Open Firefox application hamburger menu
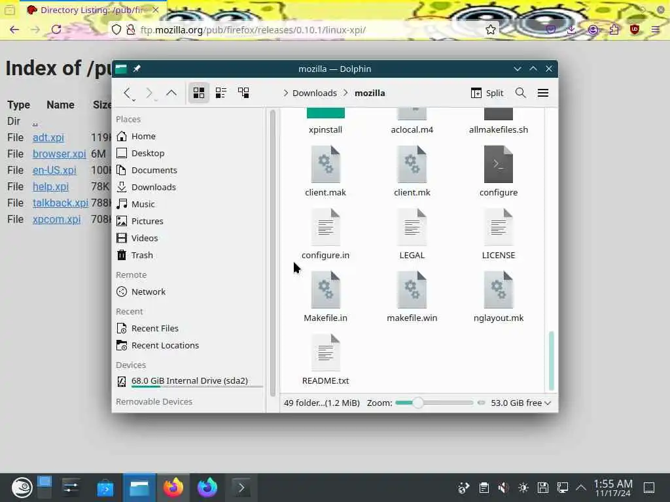Image resolution: width=670 pixels, height=502 pixels. click(x=656, y=30)
